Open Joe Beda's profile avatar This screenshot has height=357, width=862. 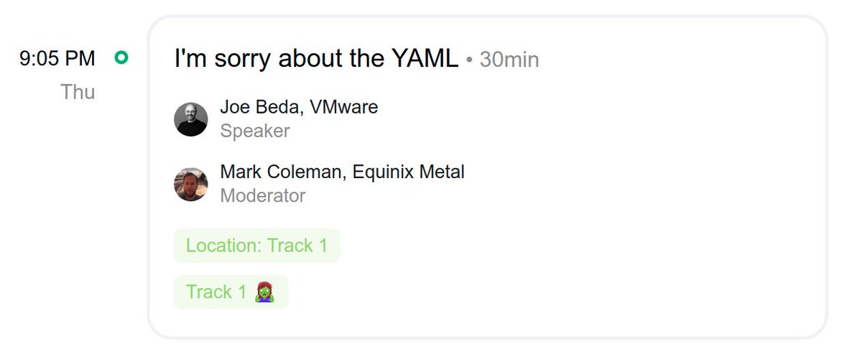tap(191, 119)
